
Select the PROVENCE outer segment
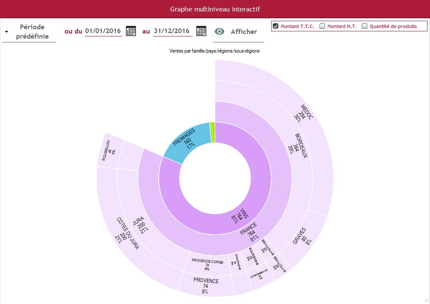click(205, 285)
